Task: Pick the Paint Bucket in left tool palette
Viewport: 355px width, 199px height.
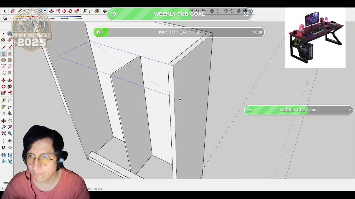Action: pyautogui.click(x=3, y=40)
